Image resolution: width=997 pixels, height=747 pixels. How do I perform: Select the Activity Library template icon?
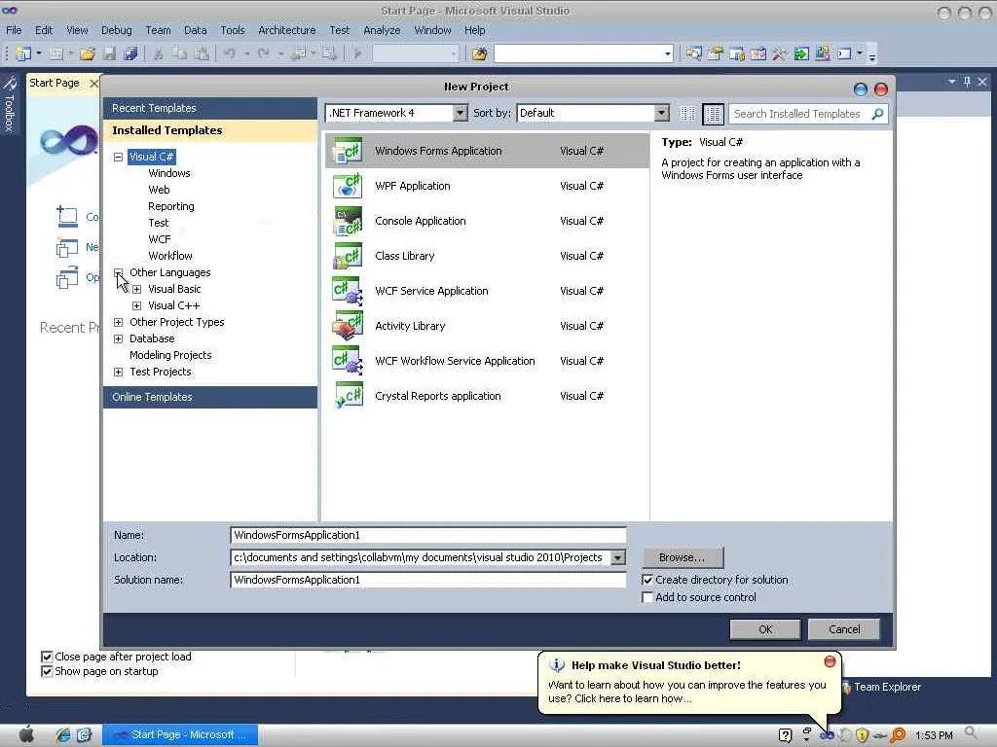[348, 326]
